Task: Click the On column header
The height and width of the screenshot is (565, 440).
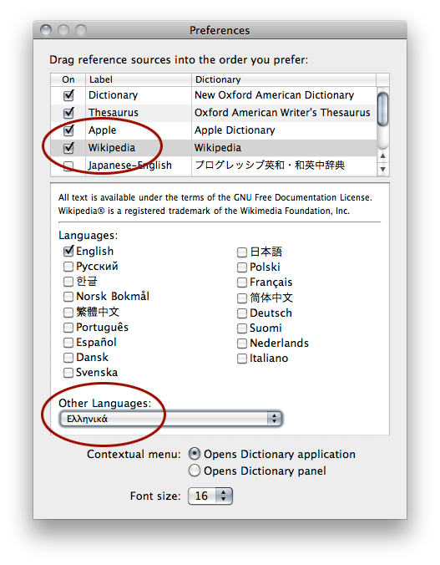Action: point(68,79)
